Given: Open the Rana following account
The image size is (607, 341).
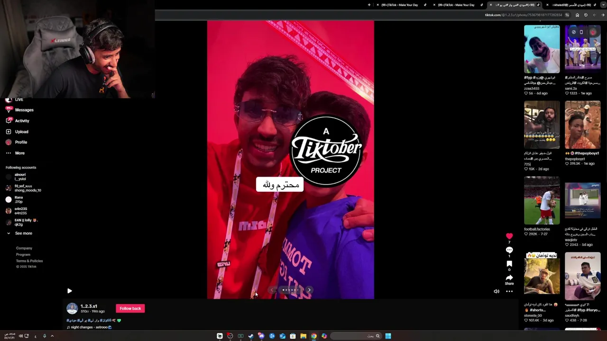Looking at the screenshot, I should click(14, 199).
